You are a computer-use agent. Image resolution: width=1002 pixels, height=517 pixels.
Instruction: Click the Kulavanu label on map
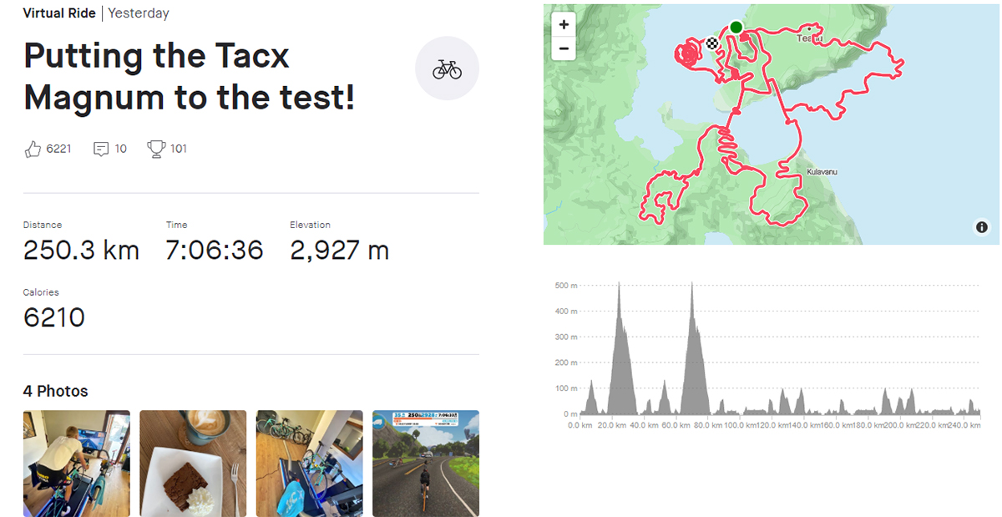pyautogui.click(x=822, y=172)
